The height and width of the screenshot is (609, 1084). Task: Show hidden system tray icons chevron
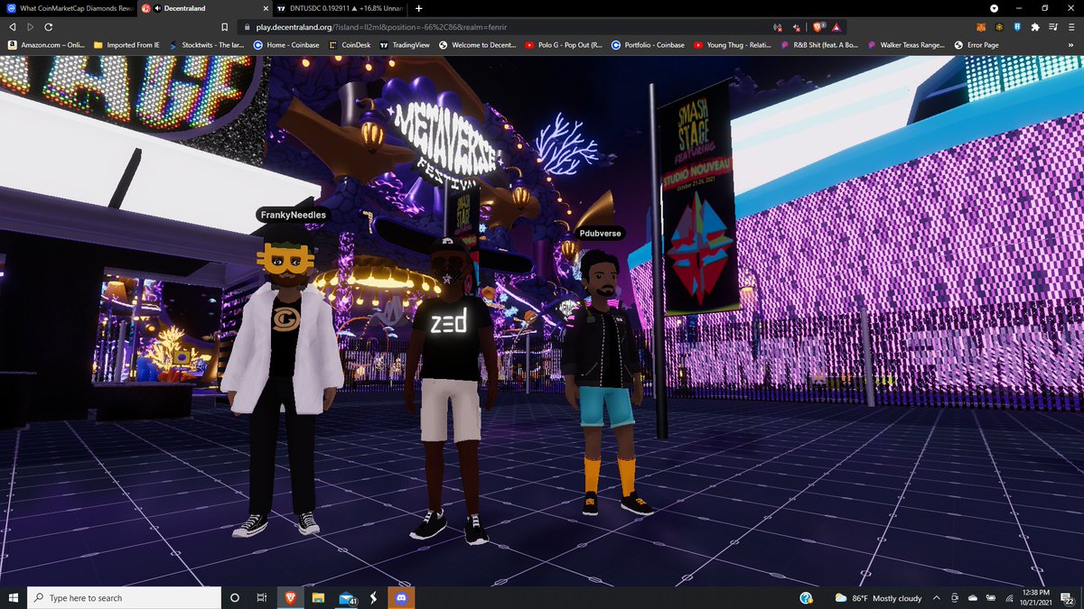(x=938, y=598)
